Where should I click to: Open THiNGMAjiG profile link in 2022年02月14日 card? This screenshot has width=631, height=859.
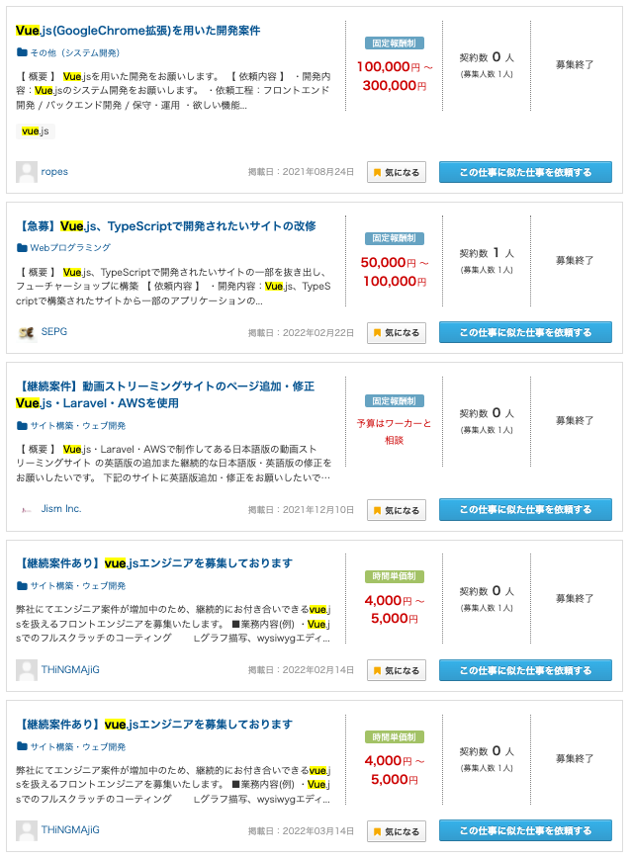click(x=70, y=669)
